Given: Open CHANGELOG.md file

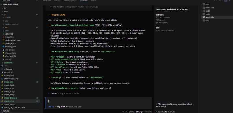Looking at the screenshot, I should [x=11, y=79].
